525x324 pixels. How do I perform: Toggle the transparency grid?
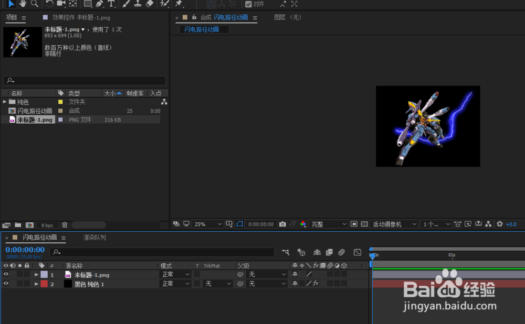[x=364, y=224]
